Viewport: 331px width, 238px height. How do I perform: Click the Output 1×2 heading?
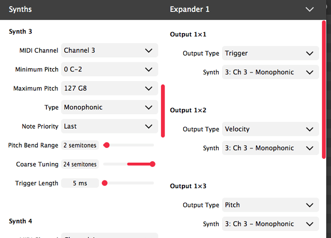188,110
